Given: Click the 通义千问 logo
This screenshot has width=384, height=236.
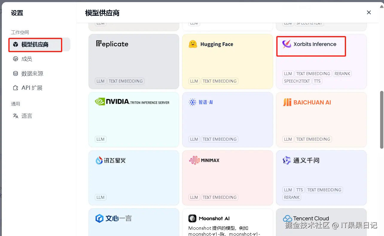Looking at the screenshot, I should (301, 160).
